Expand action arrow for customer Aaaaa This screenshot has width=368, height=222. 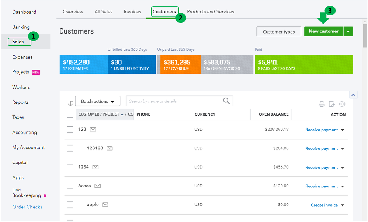(x=343, y=186)
